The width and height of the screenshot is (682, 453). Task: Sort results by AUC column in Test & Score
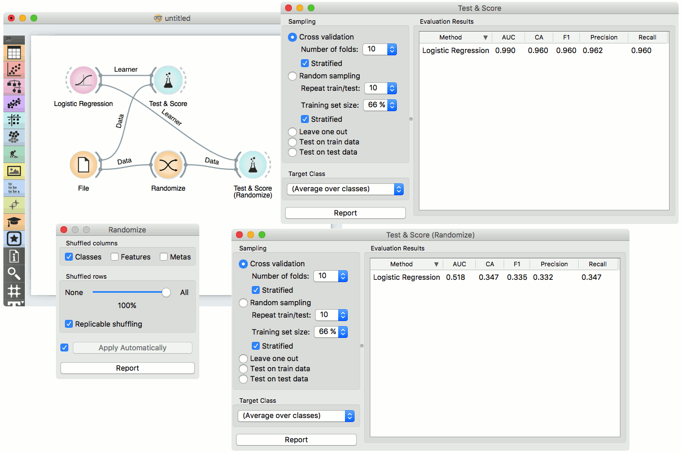(x=508, y=37)
